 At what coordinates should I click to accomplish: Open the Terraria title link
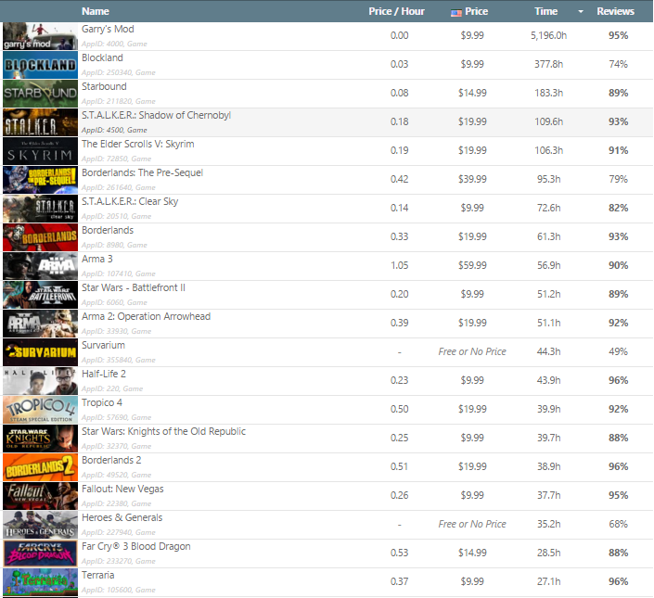coord(97,576)
